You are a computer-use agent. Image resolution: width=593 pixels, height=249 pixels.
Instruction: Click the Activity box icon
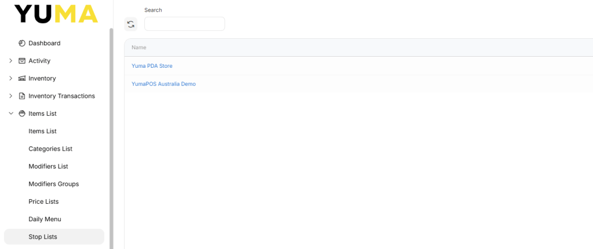(x=22, y=61)
